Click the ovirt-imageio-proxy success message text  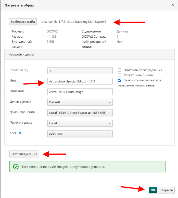click(63, 167)
